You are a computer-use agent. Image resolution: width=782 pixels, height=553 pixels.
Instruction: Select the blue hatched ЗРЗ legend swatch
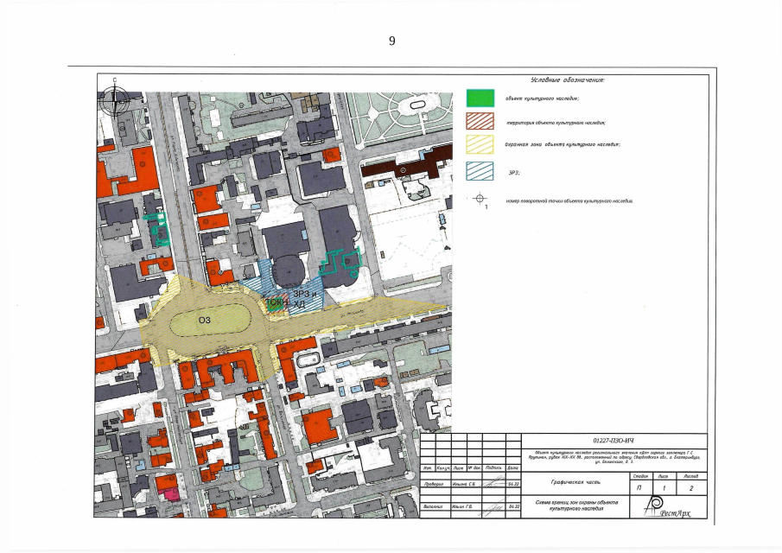(480, 170)
